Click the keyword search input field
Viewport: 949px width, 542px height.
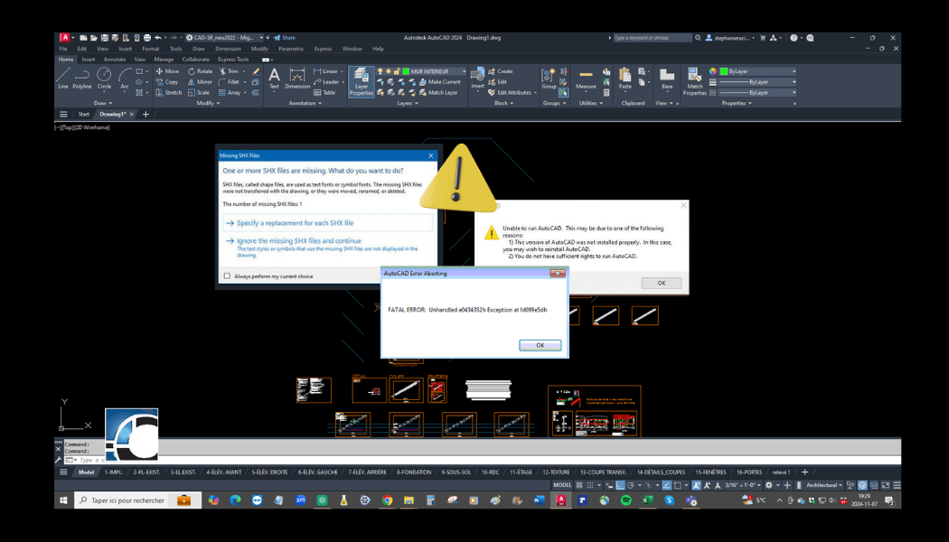[x=651, y=38]
